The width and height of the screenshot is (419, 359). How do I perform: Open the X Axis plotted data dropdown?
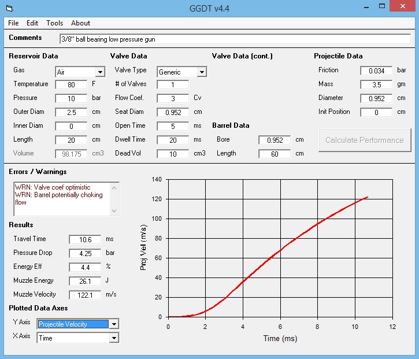[x=114, y=338]
